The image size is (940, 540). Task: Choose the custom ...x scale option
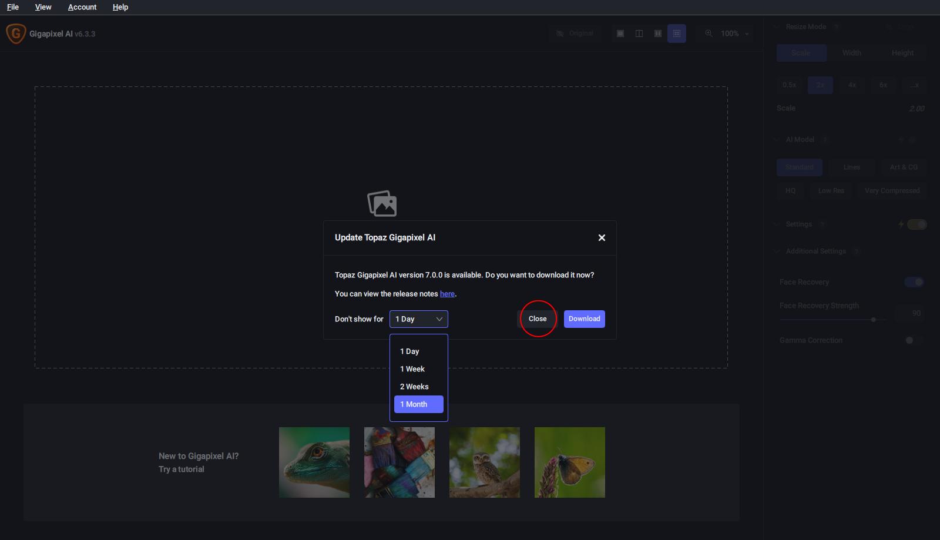tap(914, 85)
